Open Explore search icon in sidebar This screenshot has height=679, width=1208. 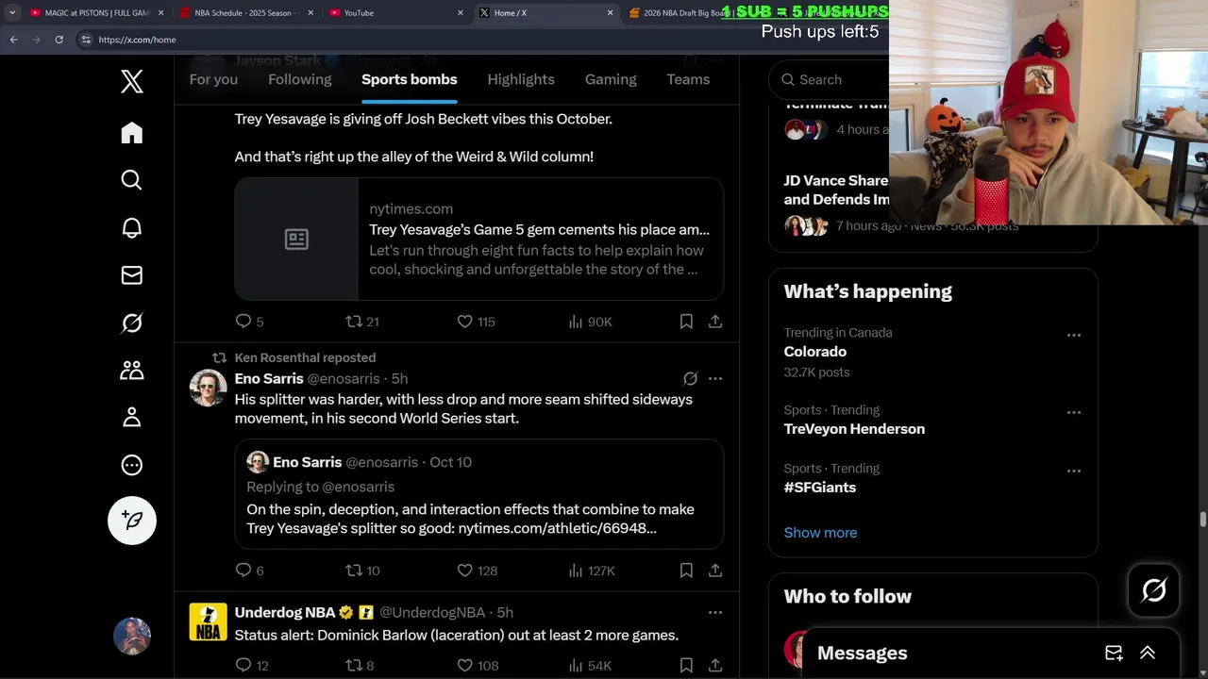click(x=132, y=180)
